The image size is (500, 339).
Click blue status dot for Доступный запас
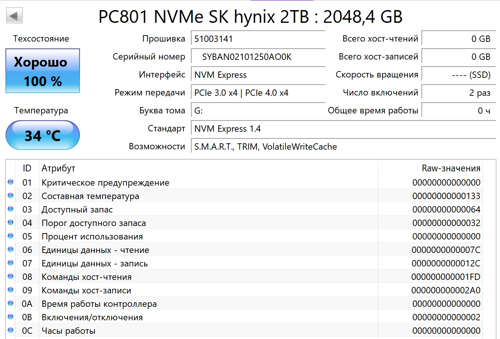pyautogui.click(x=10, y=209)
